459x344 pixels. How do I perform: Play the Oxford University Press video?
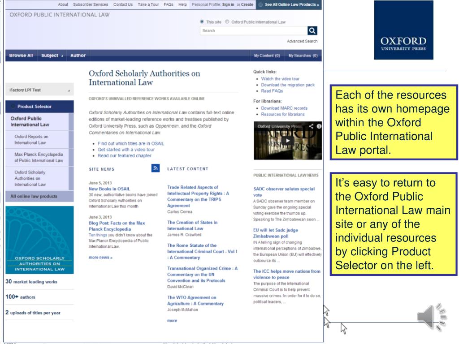pos(288,141)
